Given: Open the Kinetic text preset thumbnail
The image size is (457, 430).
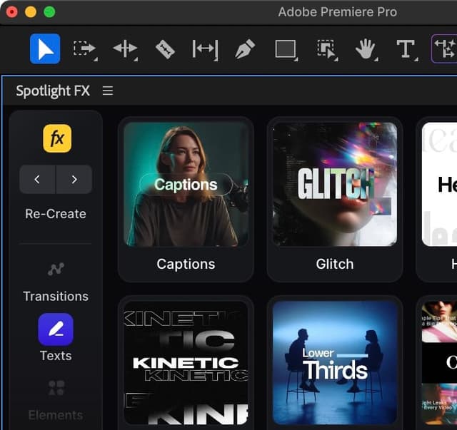Looking at the screenshot, I should coord(186,362).
